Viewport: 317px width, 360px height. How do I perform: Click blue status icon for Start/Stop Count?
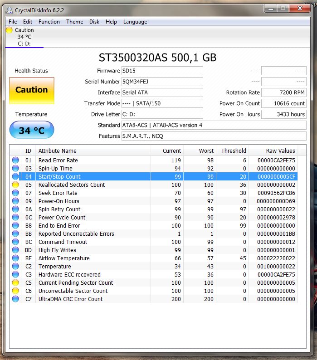[15, 176]
